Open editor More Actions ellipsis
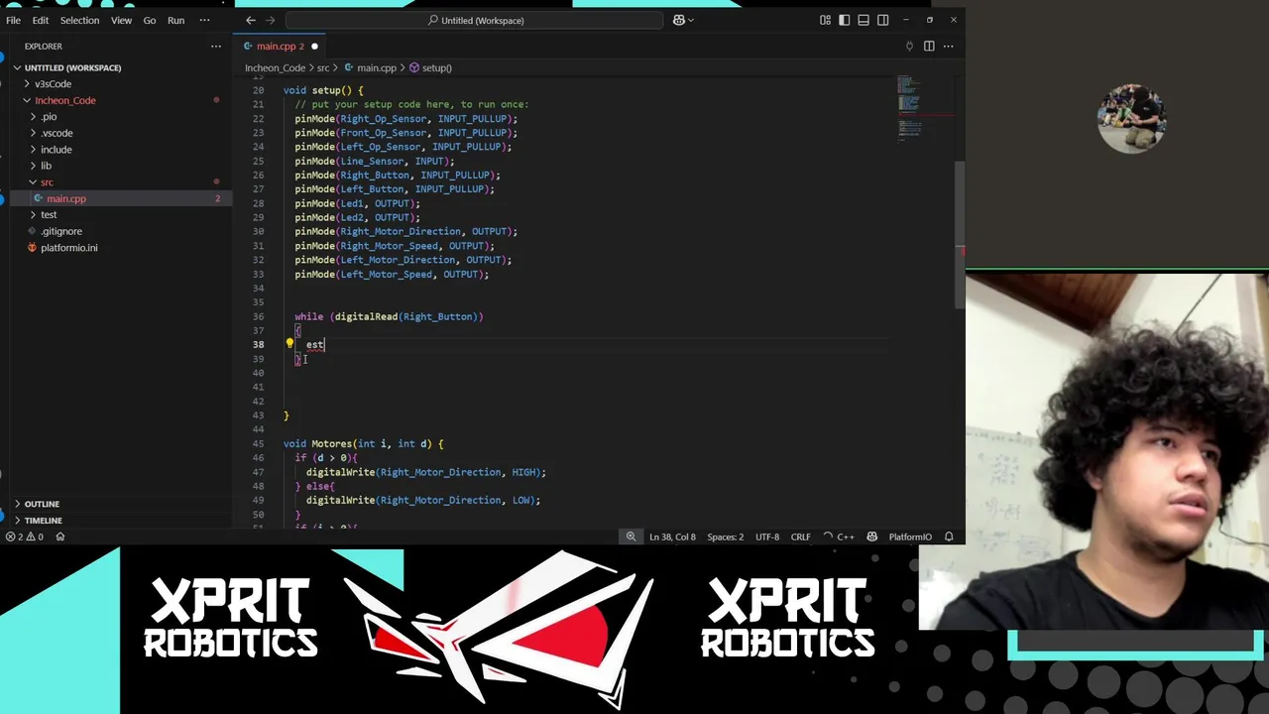This screenshot has height=714, width=1269. point(949,46)
